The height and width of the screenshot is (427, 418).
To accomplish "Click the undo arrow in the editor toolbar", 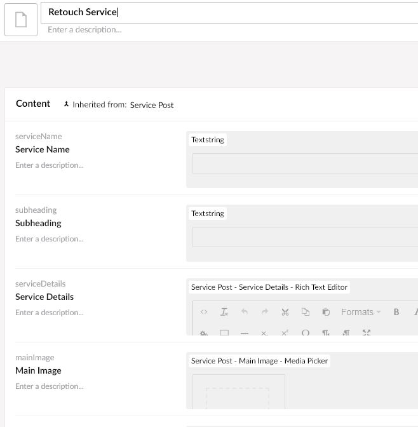I will [245, 312].
